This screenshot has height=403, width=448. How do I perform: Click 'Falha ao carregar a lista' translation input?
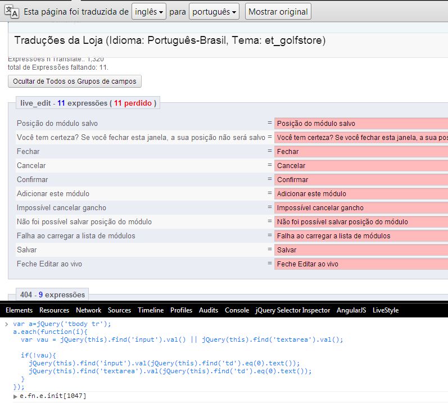tap(361, 236)
